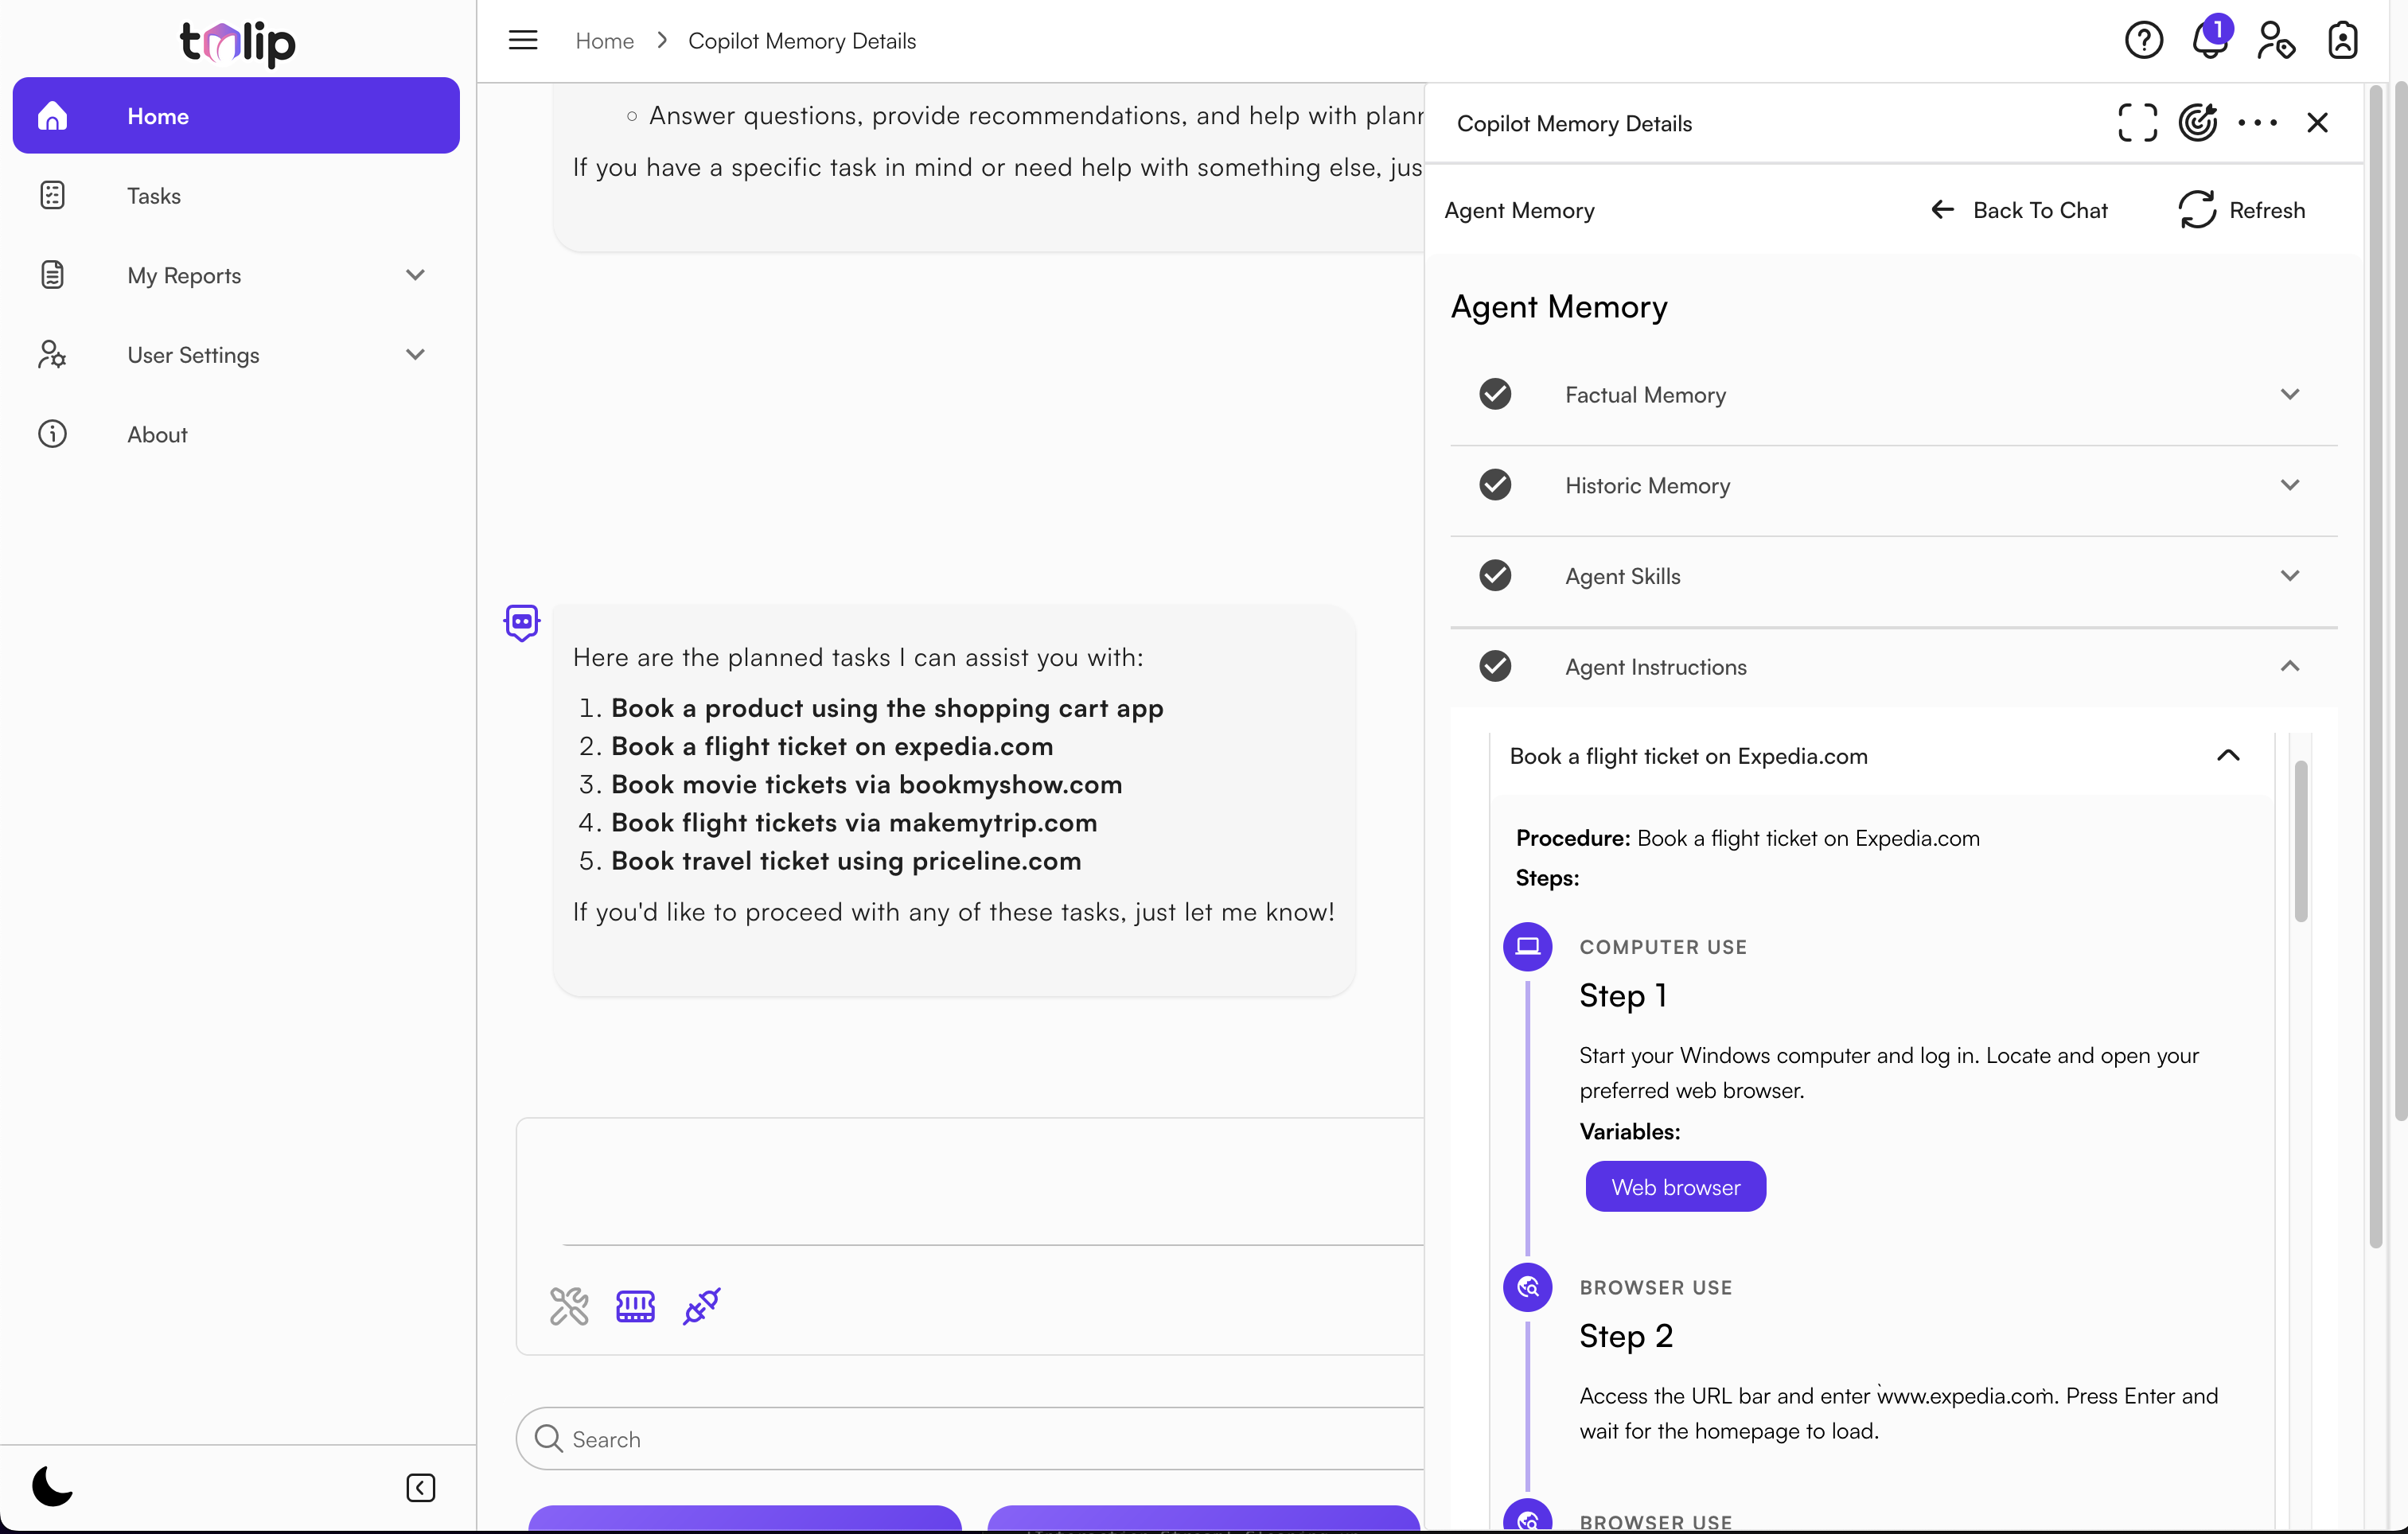Click the search magnifier icon

(548, 1438)
